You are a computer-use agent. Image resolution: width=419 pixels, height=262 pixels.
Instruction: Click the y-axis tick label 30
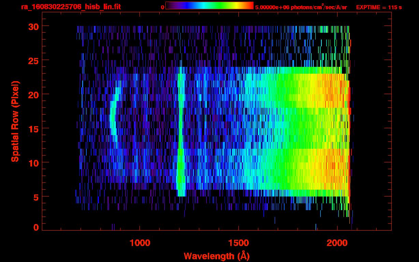click(x=33, y=26)
